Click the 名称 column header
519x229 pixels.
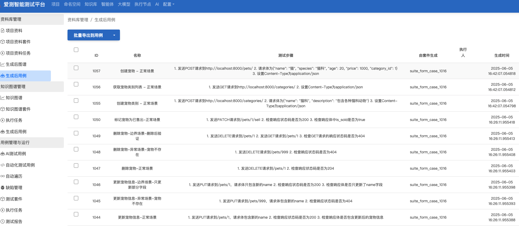pyautogui.click(x=137, y=55)
